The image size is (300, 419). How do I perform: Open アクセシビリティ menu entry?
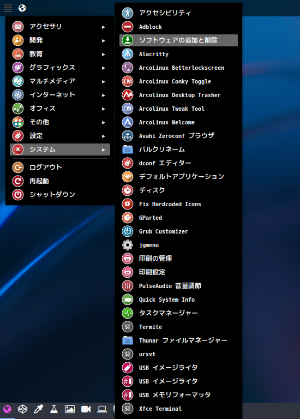[178, 13]
